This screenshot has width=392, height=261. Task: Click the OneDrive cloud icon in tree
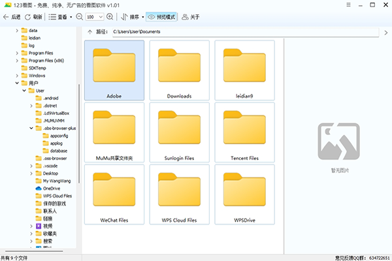(39, 189)
